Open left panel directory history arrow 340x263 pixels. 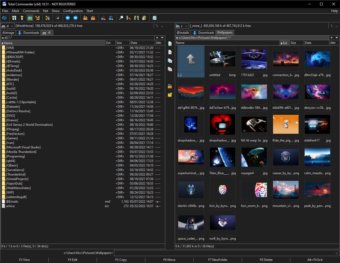[x=162, y=38]
